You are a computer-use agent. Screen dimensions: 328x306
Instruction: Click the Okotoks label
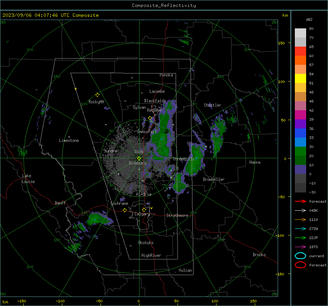point(146,243)
